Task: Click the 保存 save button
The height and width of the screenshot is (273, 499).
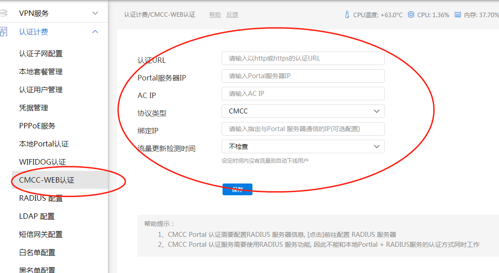Action: 237,189
